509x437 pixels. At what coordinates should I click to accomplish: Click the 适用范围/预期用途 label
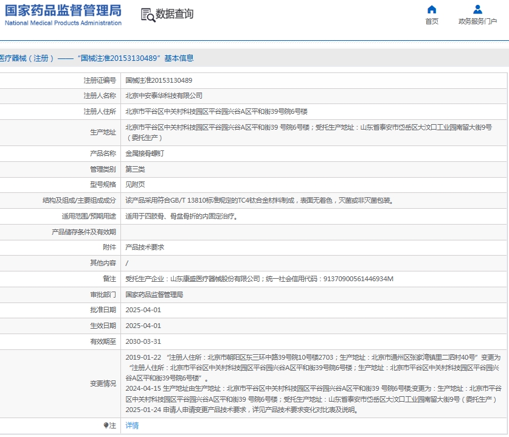(89, 217)
